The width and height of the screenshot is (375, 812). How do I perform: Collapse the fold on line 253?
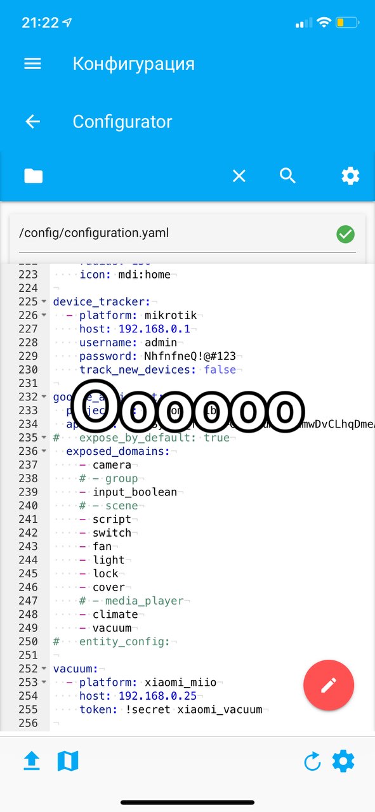click(x=44, y=683)
